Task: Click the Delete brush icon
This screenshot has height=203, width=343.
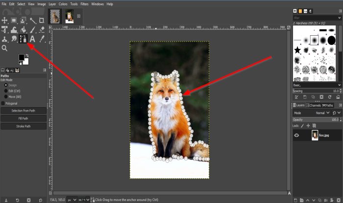Action: (321, 97)
